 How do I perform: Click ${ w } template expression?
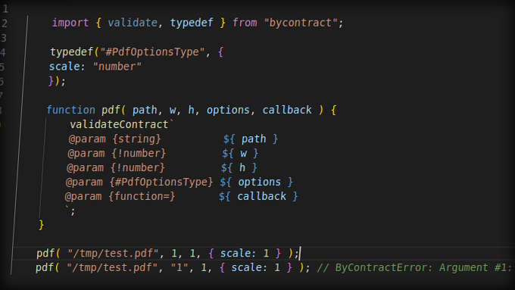240,154
